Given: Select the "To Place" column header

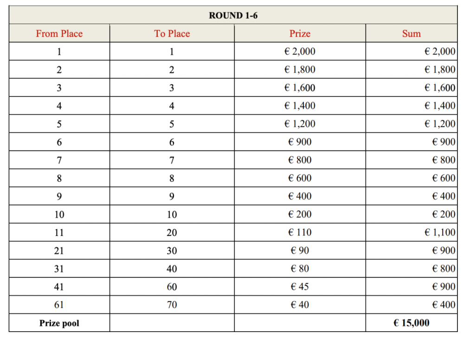Looking at the screenshot, I should [172, 33].
